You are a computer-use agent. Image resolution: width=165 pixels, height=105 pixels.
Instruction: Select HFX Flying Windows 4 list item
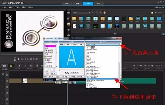(x=92, y=87)
